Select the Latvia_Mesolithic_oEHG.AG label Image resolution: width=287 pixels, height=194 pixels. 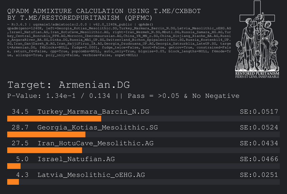91,175
